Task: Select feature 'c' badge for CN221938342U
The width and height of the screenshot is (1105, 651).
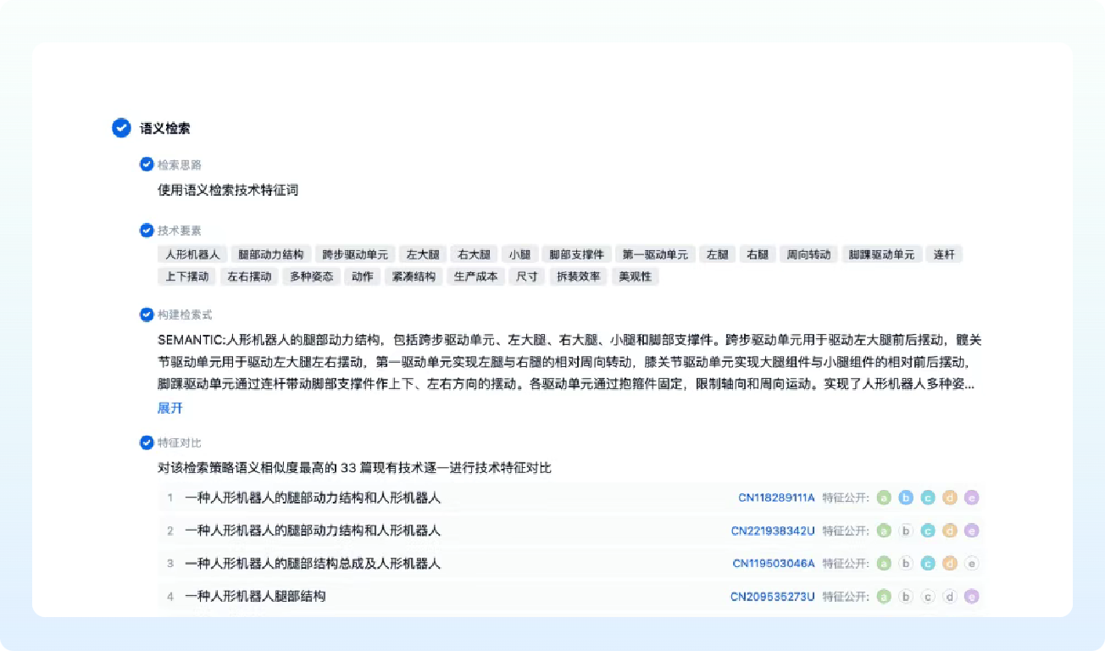Action: (x=928, y=531)
